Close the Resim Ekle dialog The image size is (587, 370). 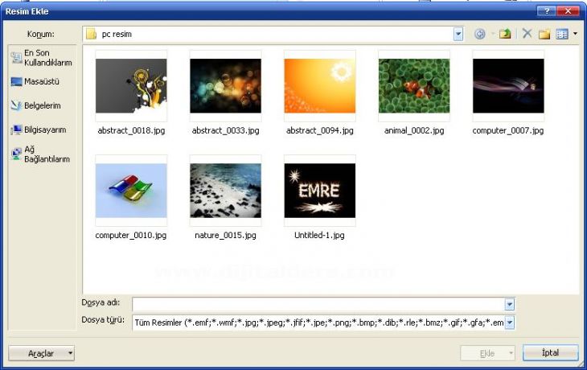[x=568, y=11]
